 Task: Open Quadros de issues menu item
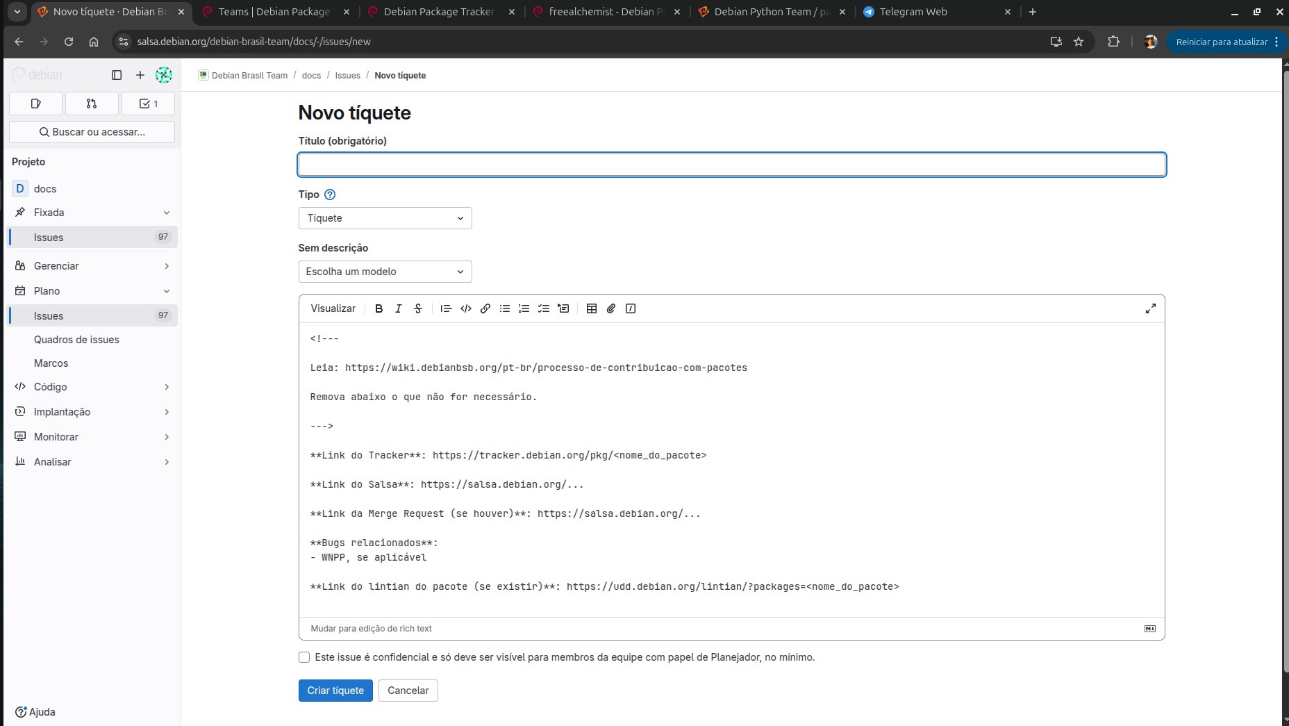(76, 340)
